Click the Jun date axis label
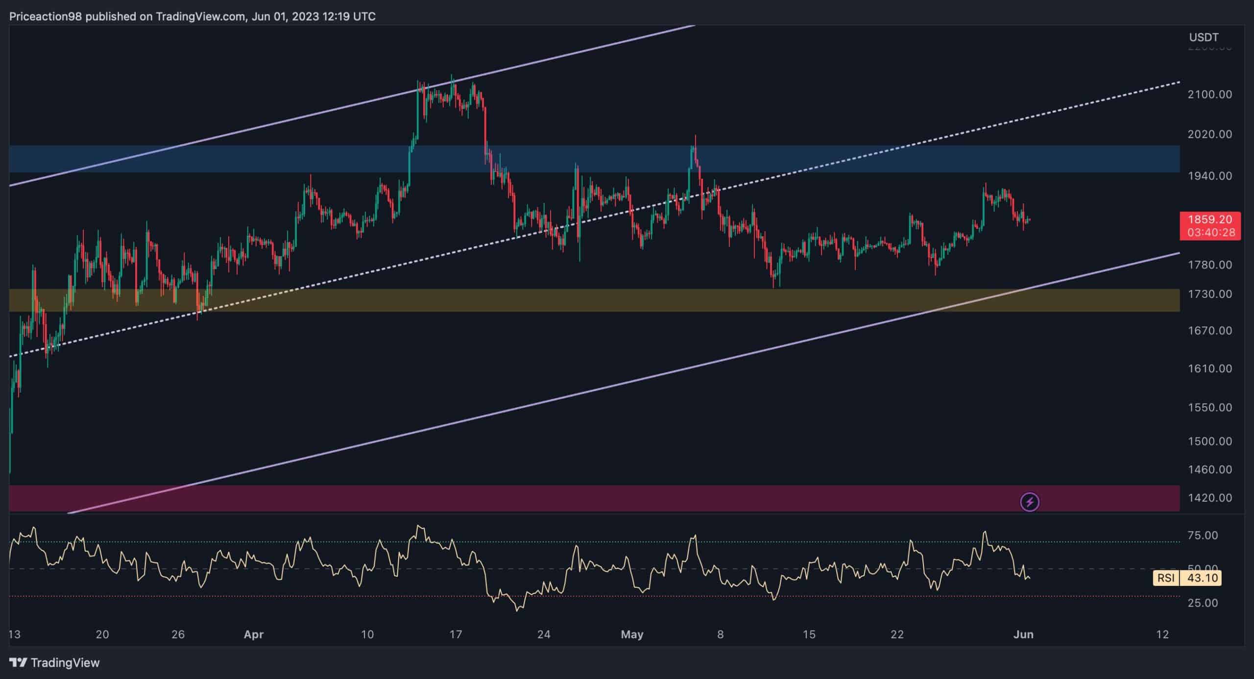The image size is (1254, 679). (x=1023, y=634)
